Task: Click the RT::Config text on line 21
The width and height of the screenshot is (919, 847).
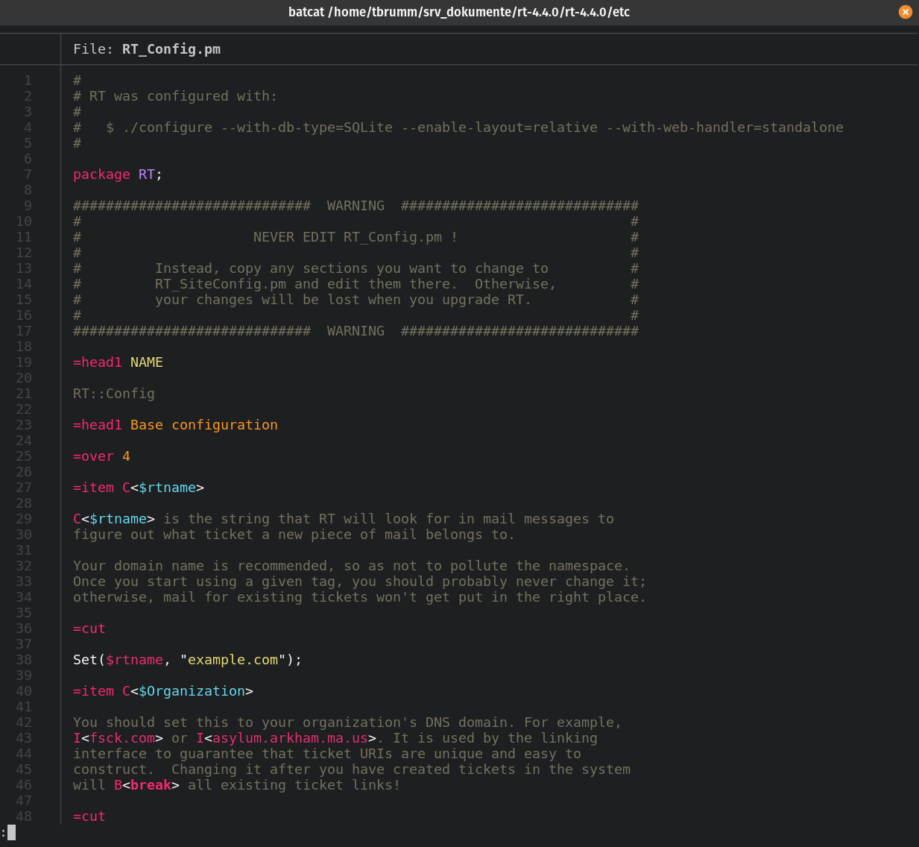Action: [113, 394]
